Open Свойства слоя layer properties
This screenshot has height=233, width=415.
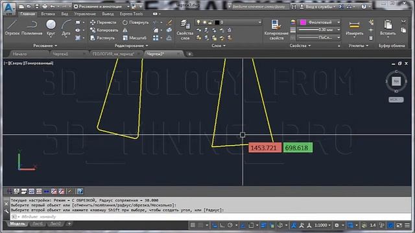[185, 30]
